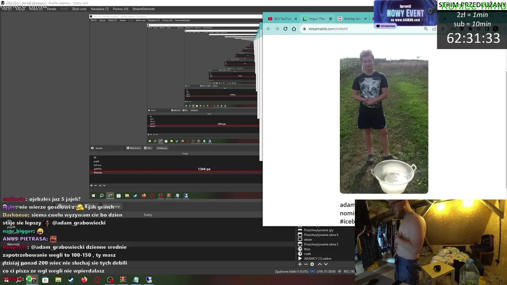Click the Start button in nested preview taskbar
This screenshot has width=507, height=285.
(x=93, y=196)
